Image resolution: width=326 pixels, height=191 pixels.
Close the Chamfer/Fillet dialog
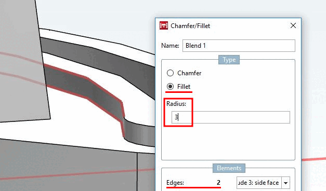[x=293, y=25]
